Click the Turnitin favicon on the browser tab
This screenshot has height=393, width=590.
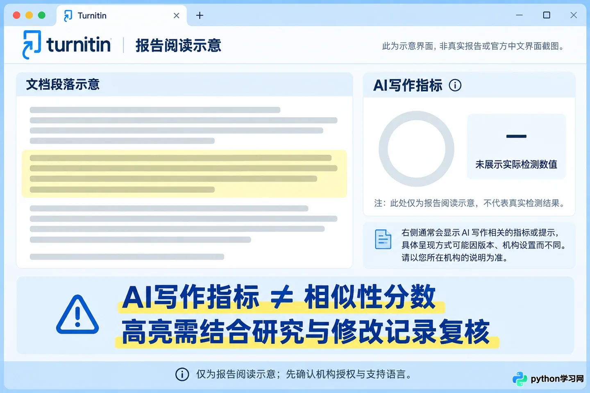(68, 16)
